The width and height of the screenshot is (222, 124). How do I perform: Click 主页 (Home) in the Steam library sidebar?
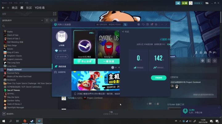point(4,14)
